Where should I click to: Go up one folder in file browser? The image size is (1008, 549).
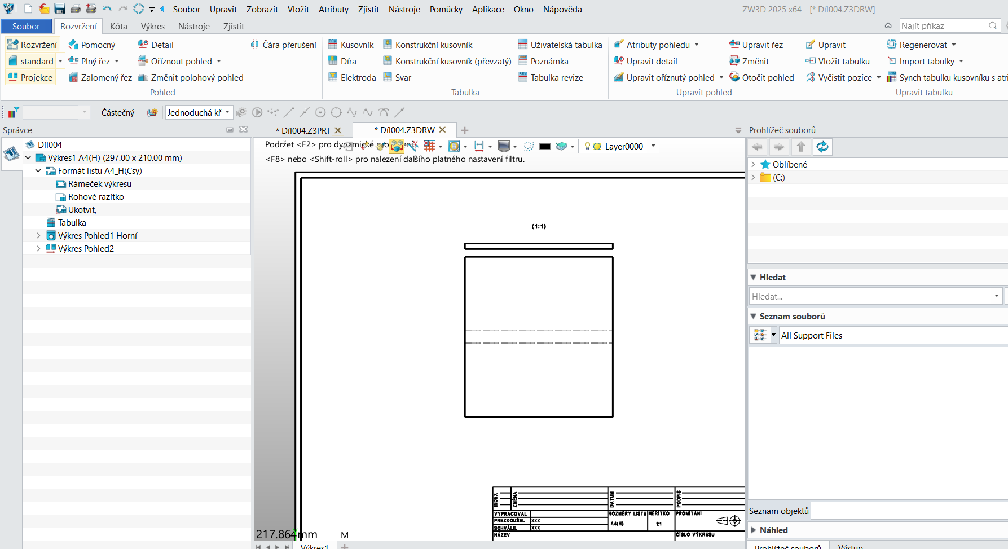(x=801, y=147)
